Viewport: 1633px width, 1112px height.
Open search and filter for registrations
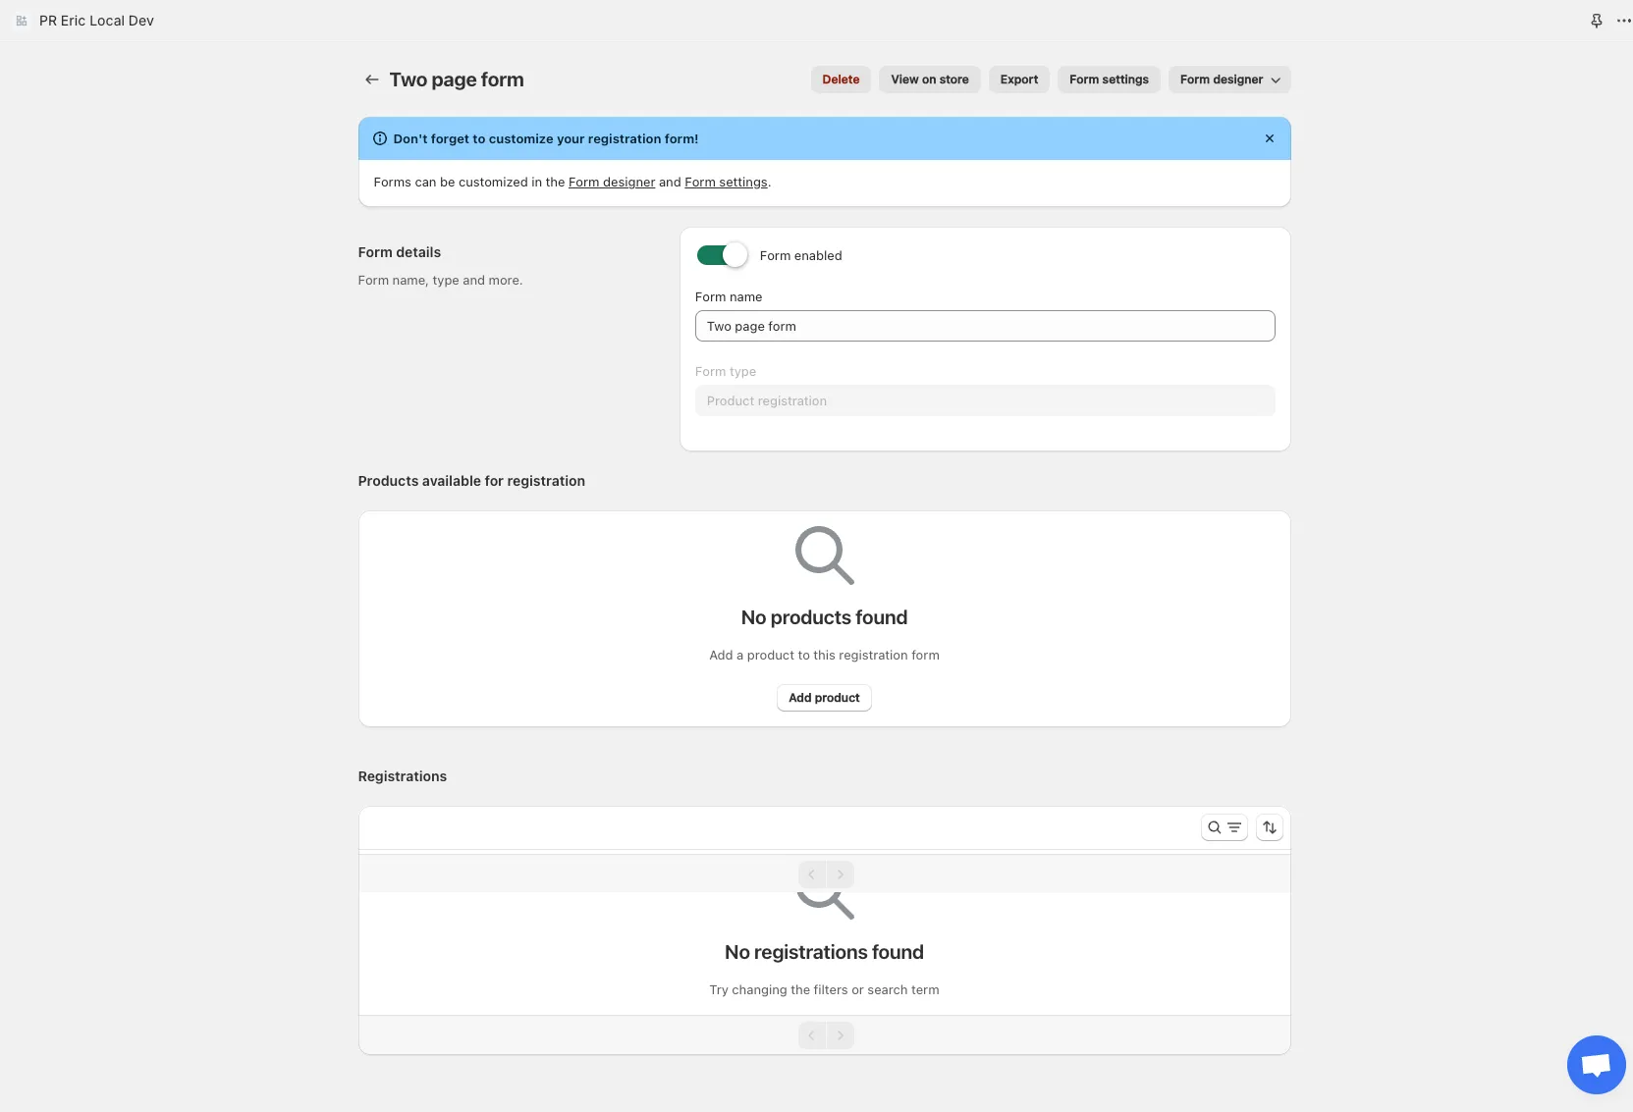[1225, 827]
